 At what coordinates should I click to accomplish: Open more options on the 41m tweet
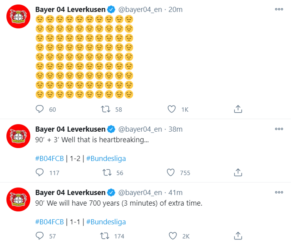tap(279, 192)
